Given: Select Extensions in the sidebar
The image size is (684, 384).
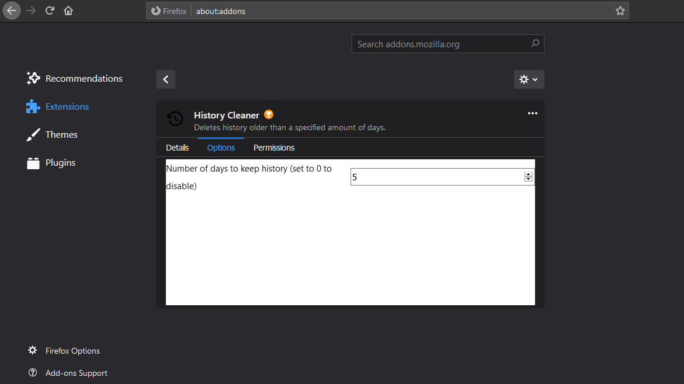Looking at the screenshot, I should (x=58, y=106).
